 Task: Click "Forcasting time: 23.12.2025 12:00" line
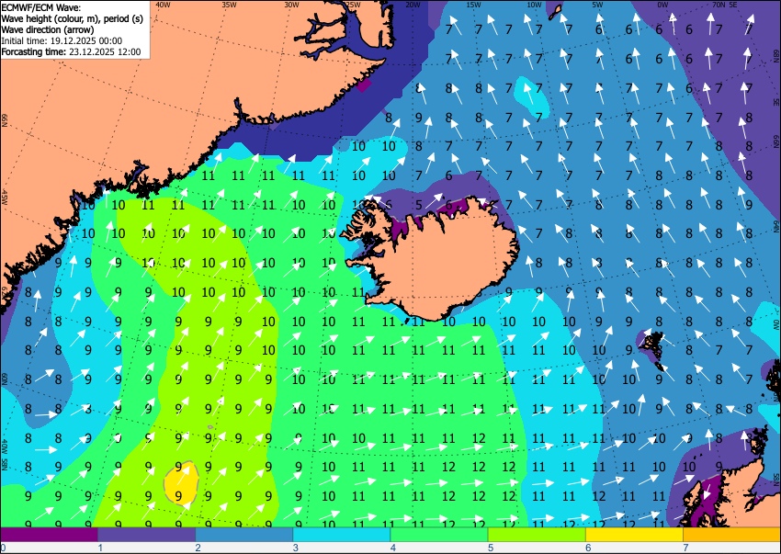tap(72, 51)
